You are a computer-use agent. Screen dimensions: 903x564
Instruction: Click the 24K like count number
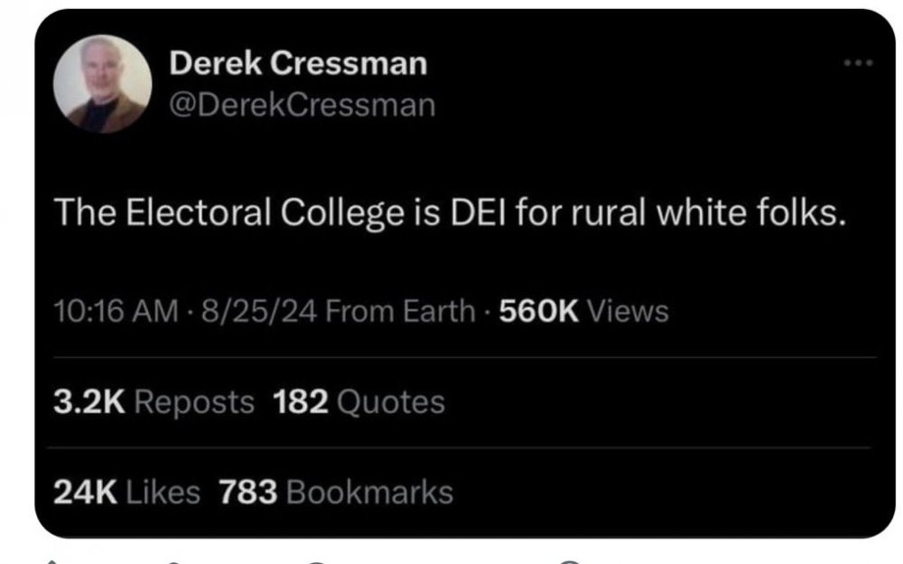coord(83,491)
